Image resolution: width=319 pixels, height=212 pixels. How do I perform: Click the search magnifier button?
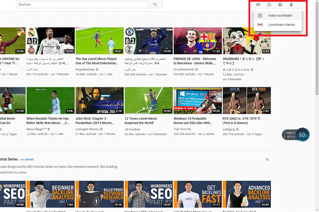pyautogui.click(x=155, y=5)
